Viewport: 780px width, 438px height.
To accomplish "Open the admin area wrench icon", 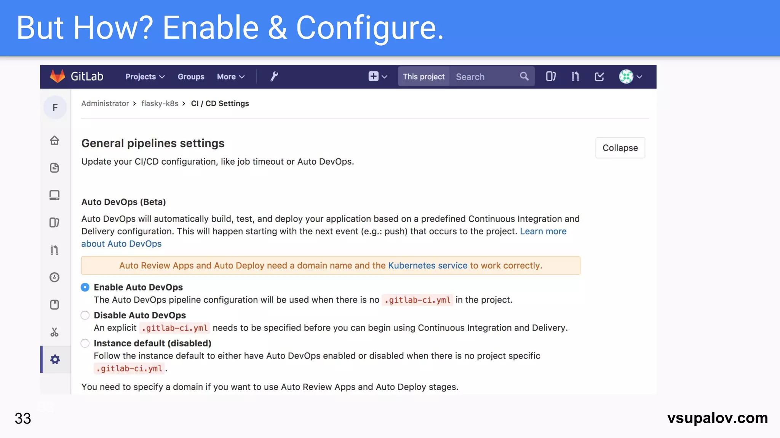I will coord(274,76).
